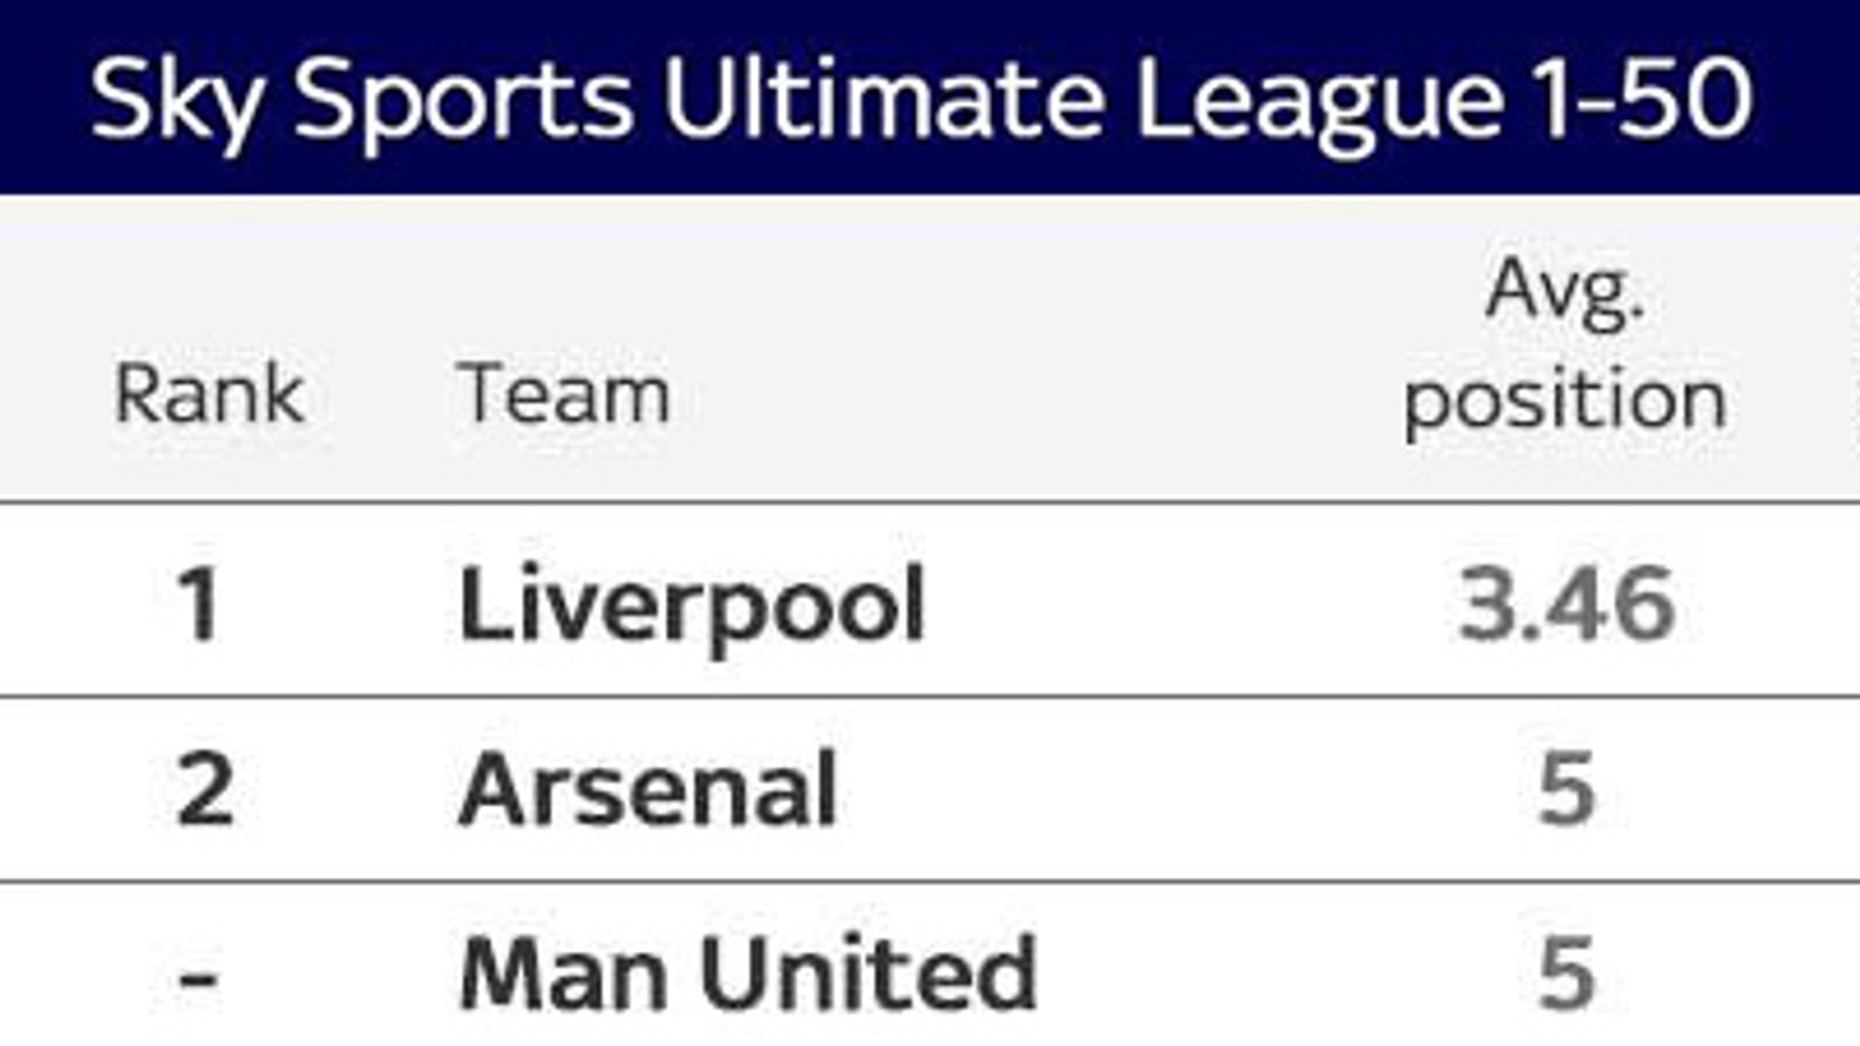Image resolution: width=1860 pixels, height=1046 pixels.
Task: Click Man United's average position value 5
Action: coord(1566,973)
